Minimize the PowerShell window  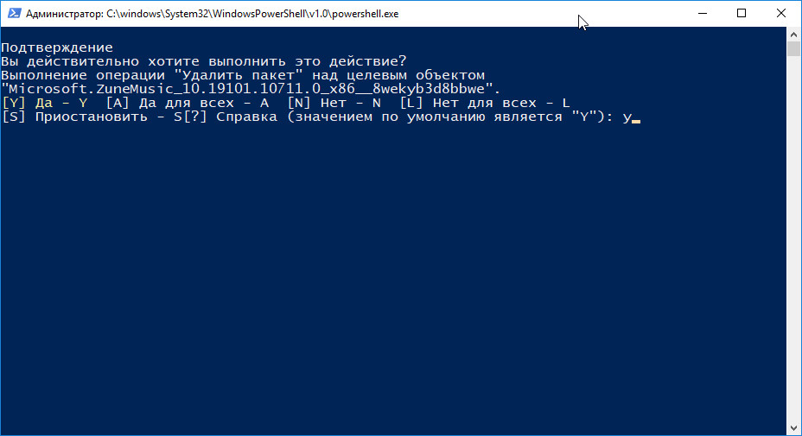(x=703, y=13)
